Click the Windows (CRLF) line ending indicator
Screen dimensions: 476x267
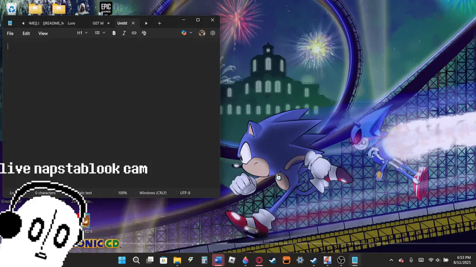(x=153, y=193)
